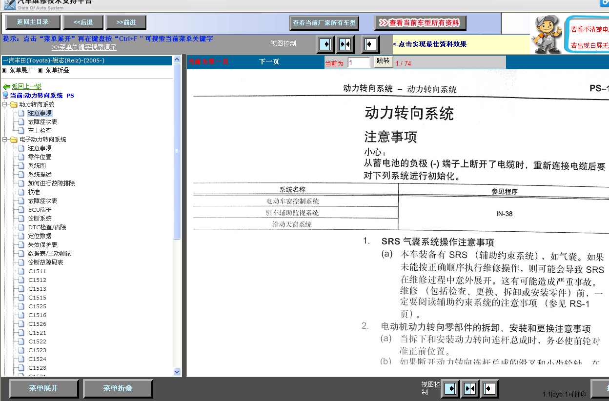This screenshot has width=609, height=401.
Task: Click the page icon beside 系统图
Action: point(21,166)
